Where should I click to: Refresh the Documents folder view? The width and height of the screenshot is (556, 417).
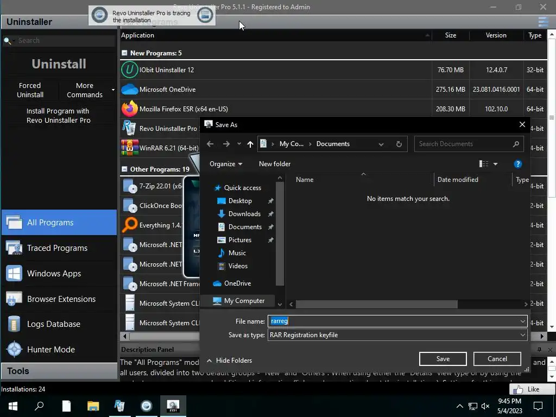tap(399, 144)
